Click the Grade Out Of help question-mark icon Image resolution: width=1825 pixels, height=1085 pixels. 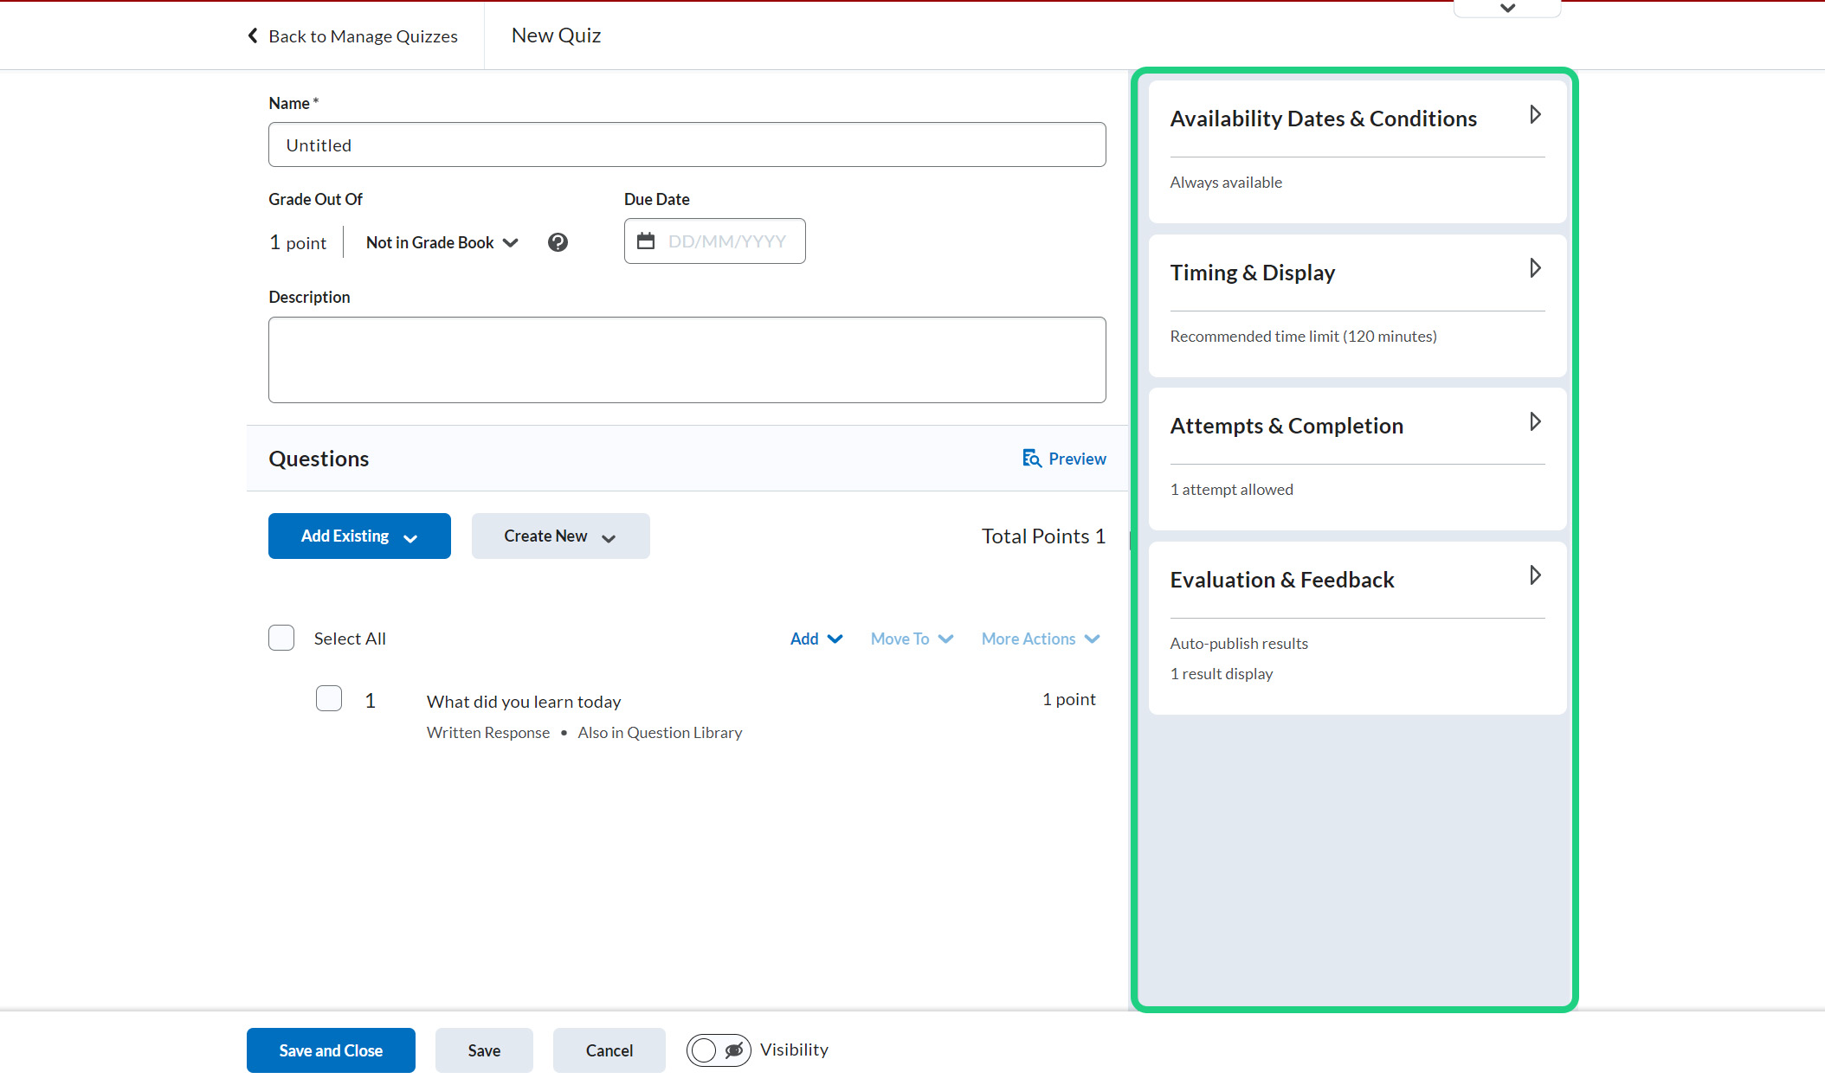click(558, 242)
